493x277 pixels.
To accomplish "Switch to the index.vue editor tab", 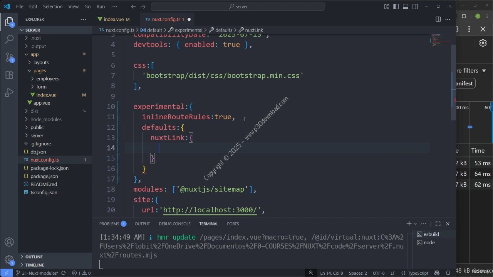I will pos(114,19).
